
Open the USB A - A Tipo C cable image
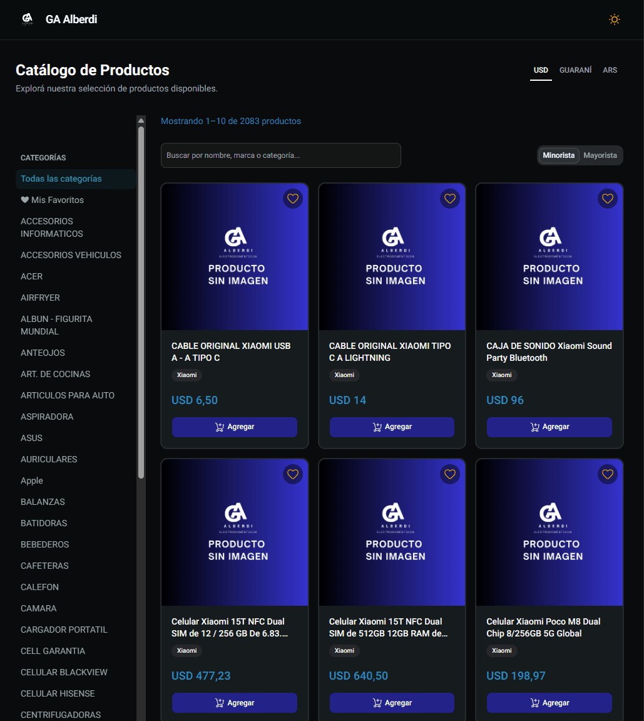point(235,257)
